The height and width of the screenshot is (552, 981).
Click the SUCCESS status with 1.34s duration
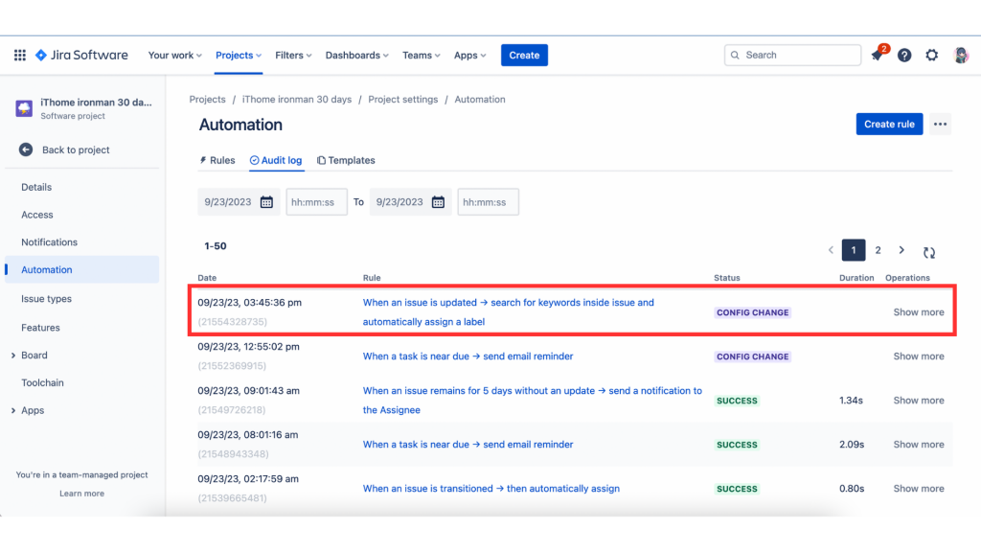737,401
